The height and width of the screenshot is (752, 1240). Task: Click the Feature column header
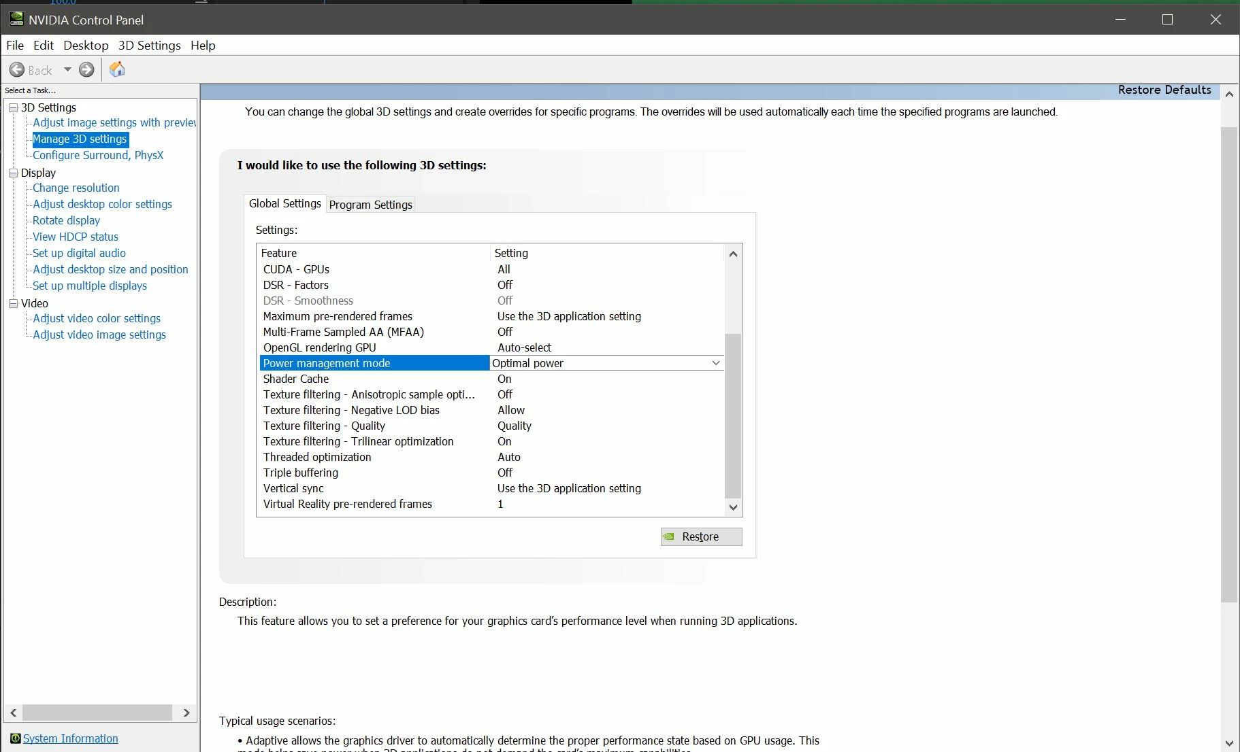coord(374,253)
